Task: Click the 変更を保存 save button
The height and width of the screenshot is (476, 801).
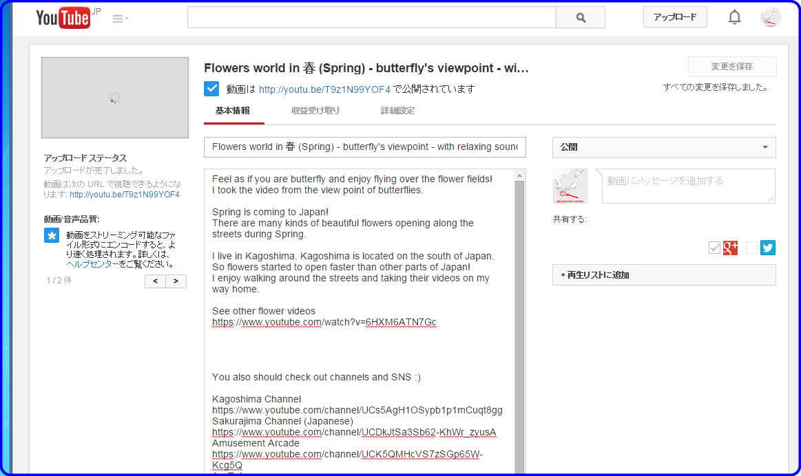Action: pos(732,66)
